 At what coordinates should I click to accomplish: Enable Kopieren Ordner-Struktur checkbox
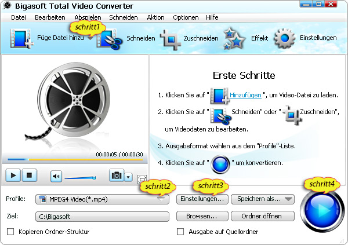click(10, 232)
